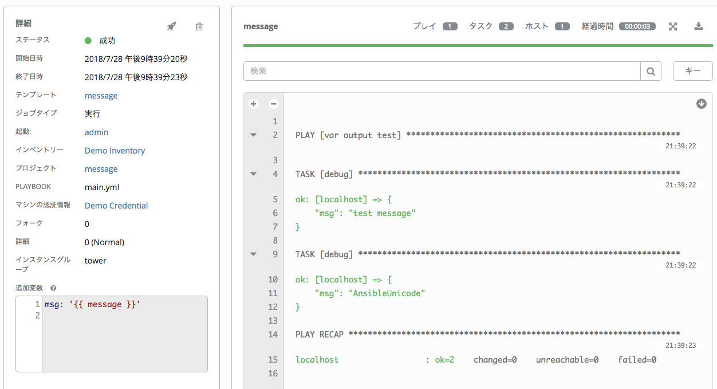
Task: Jump to bottom of output arrow icon
Action: pos(702,104)
